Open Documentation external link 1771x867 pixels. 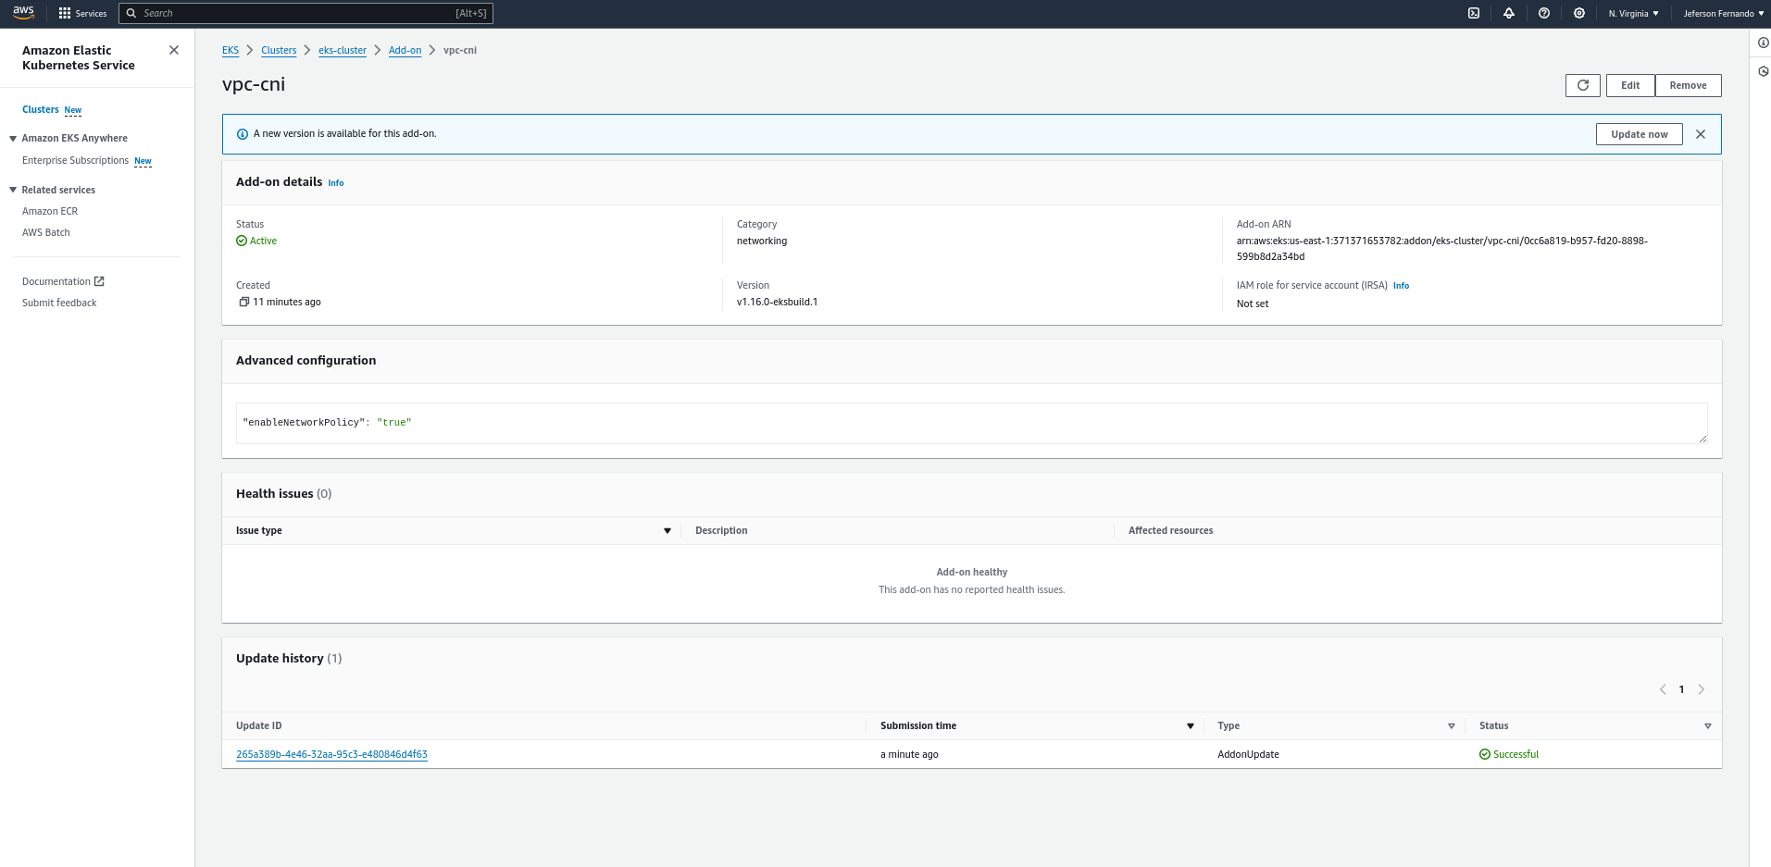(x=63, y=281)
